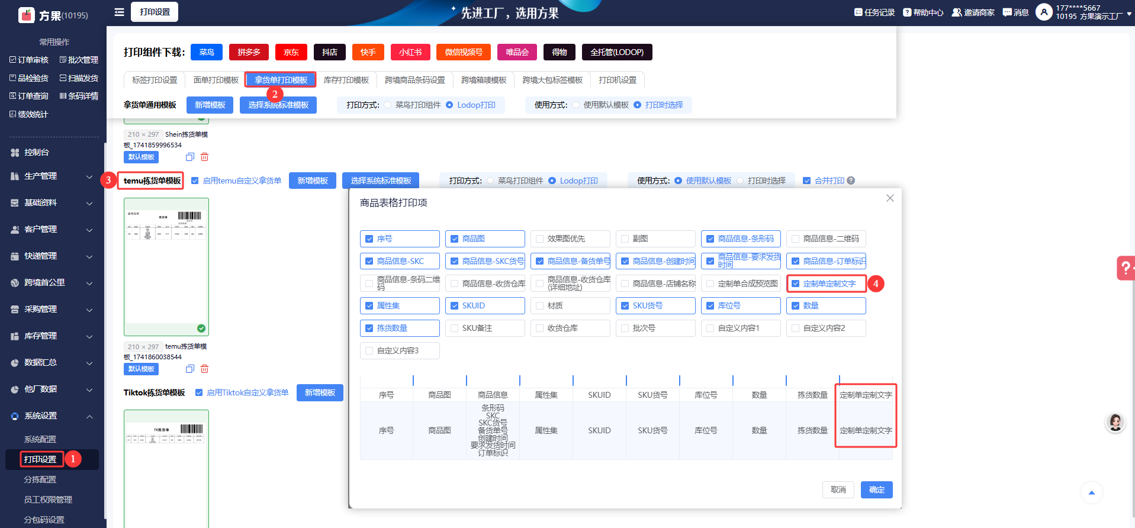
Task: Click the hamburger menu collapse icon
Action: (119, 12)
